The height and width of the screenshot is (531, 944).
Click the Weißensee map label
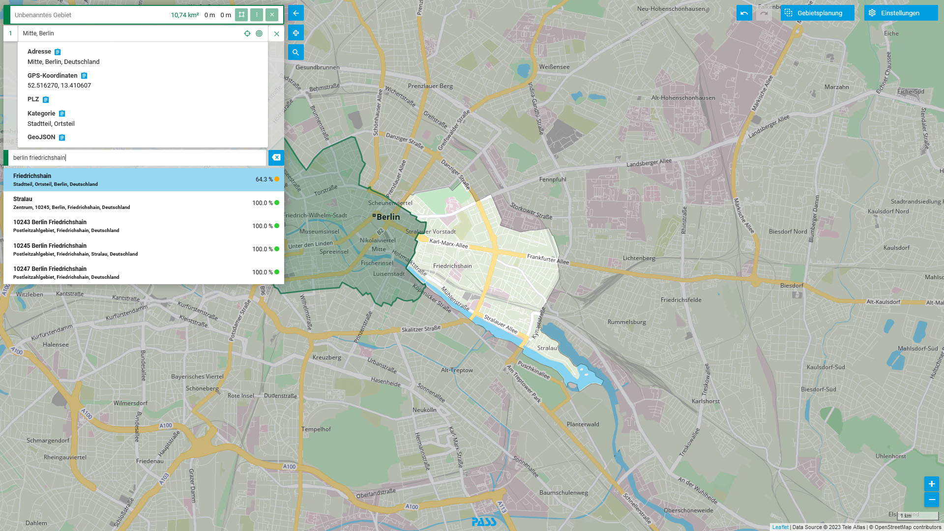(x=555, y=67)
